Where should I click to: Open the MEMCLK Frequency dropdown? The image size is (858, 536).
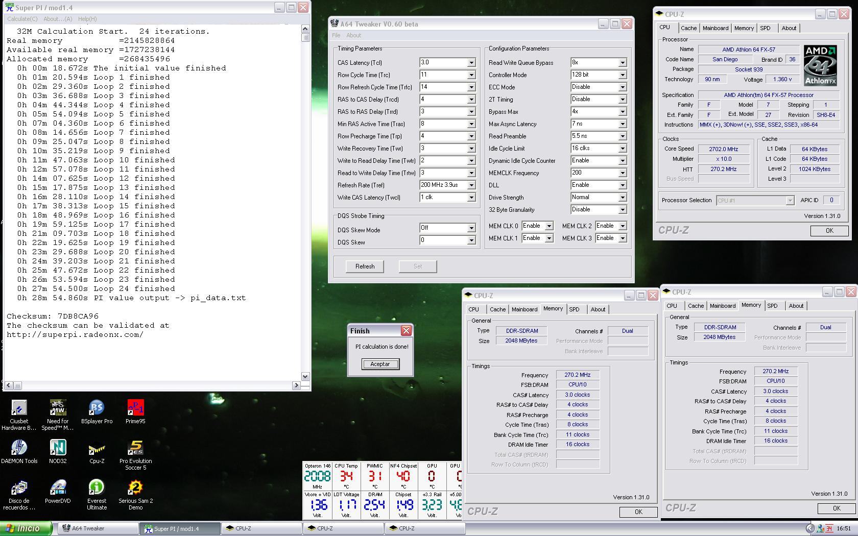(x=622, y=173)
